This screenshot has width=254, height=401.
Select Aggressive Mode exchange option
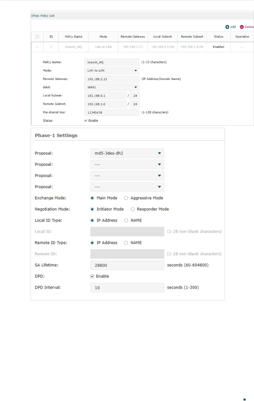point(126,198)
